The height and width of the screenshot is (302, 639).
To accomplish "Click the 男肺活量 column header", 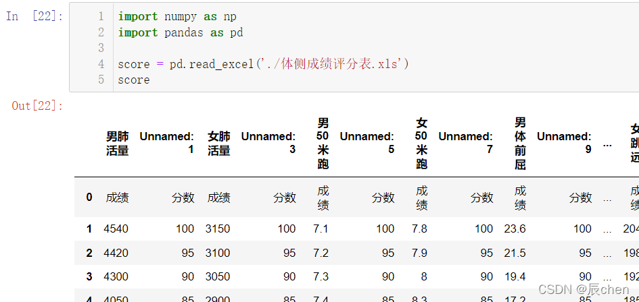I will [118, 144].
